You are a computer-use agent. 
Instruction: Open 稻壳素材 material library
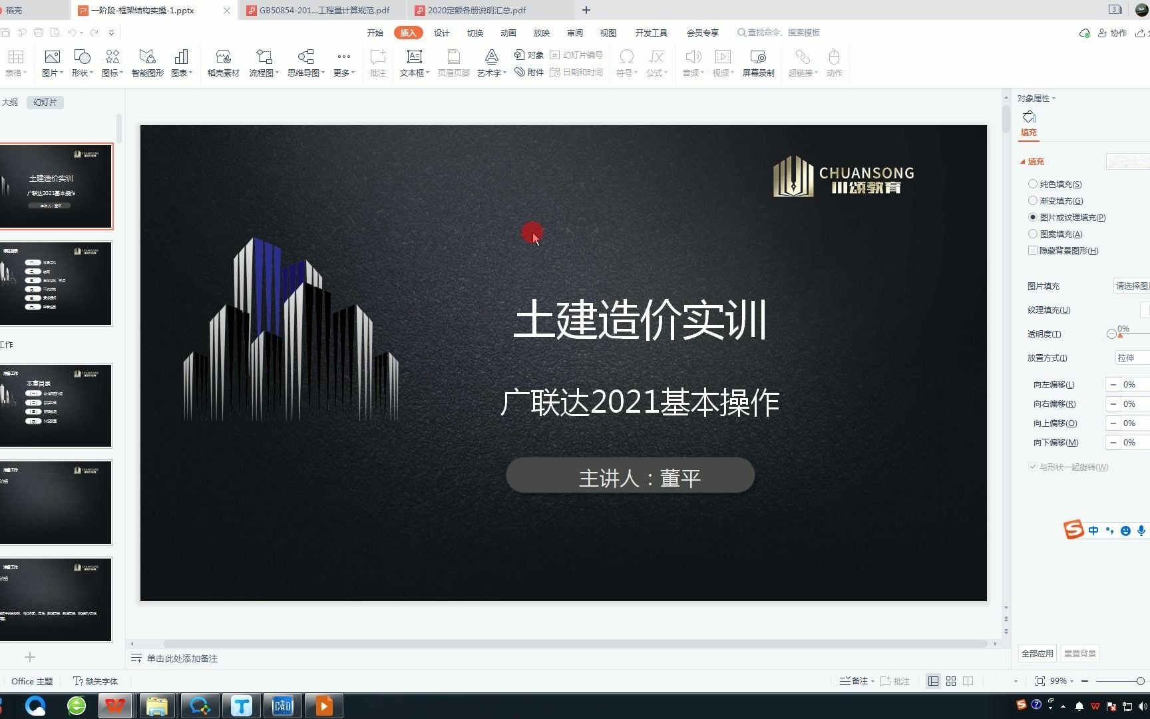click(223, 63)
